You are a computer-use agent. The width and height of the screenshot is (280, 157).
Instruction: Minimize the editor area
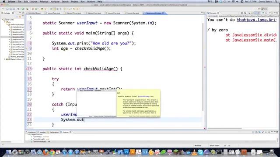coord(202,13)
